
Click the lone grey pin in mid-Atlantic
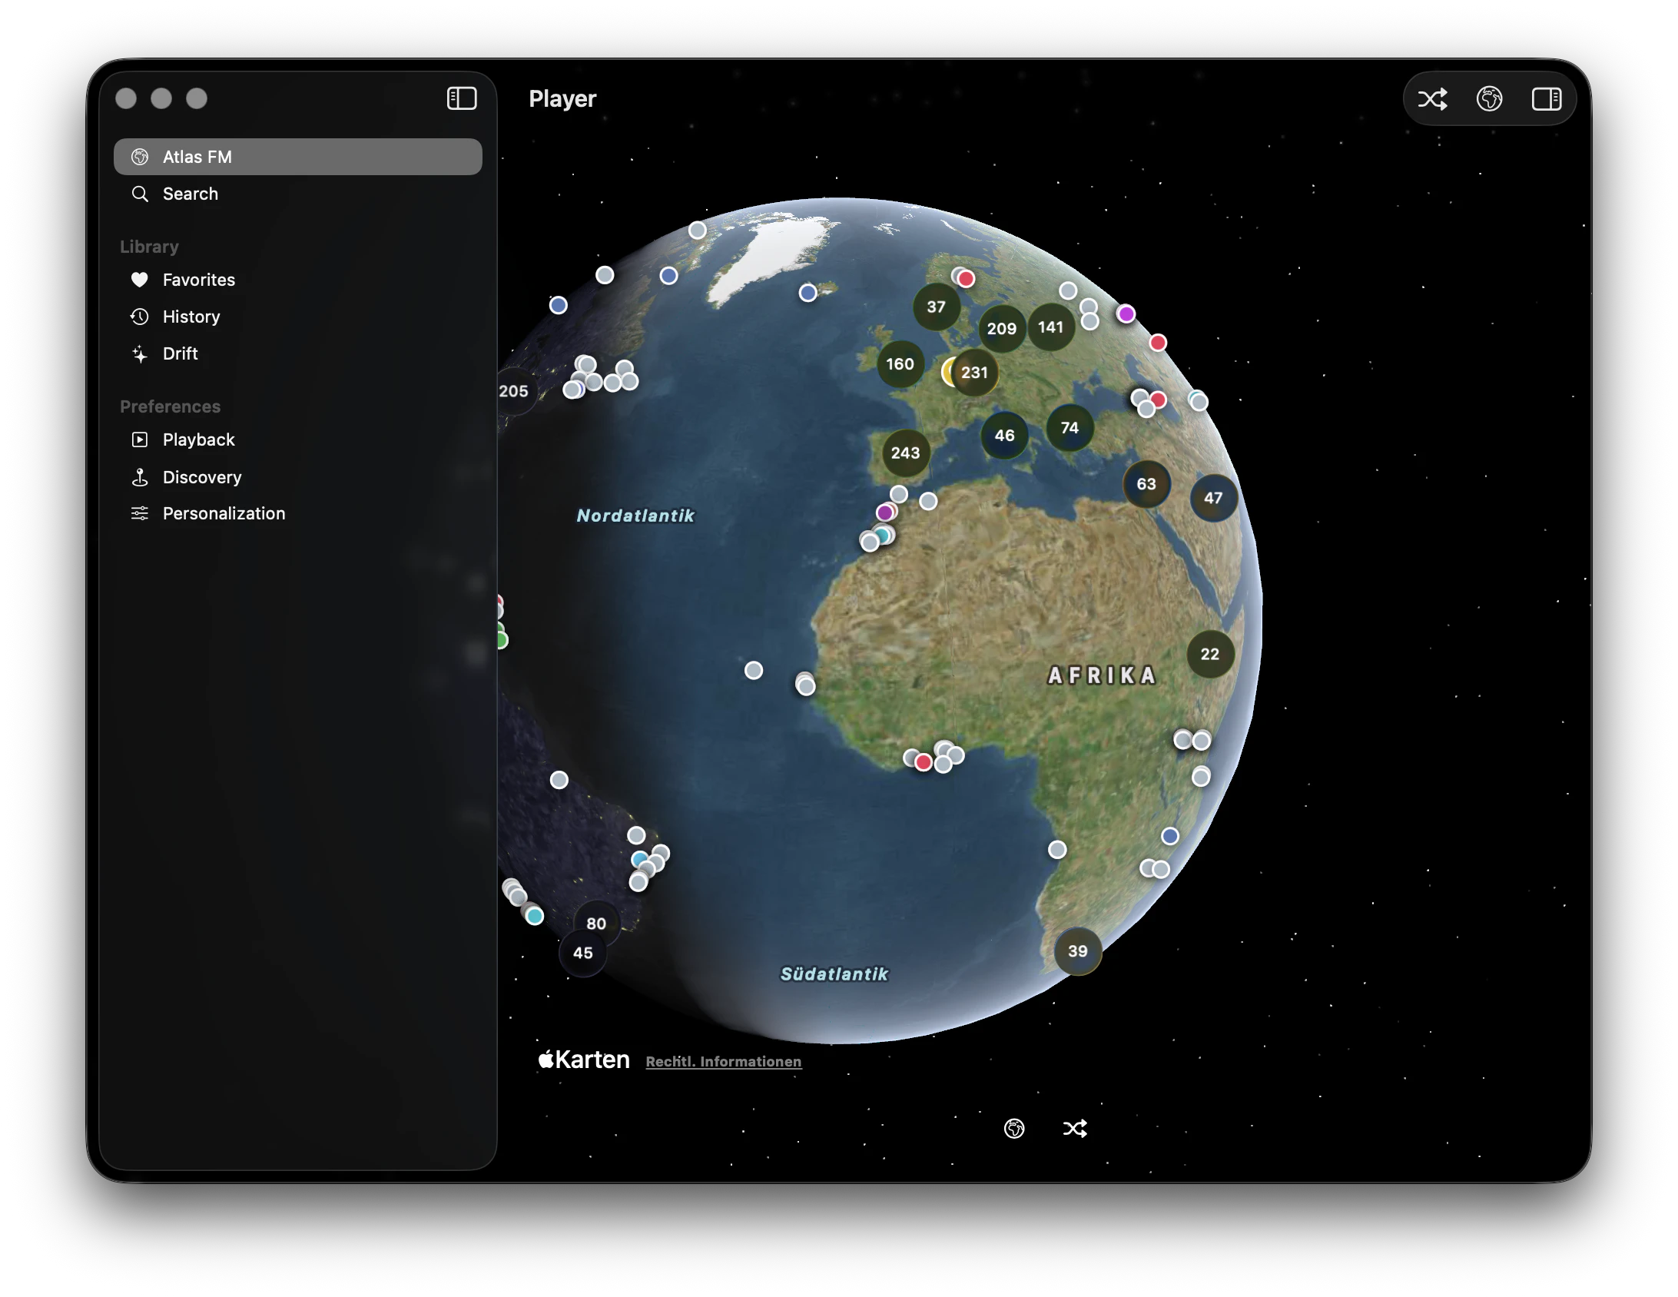(754, 670)
